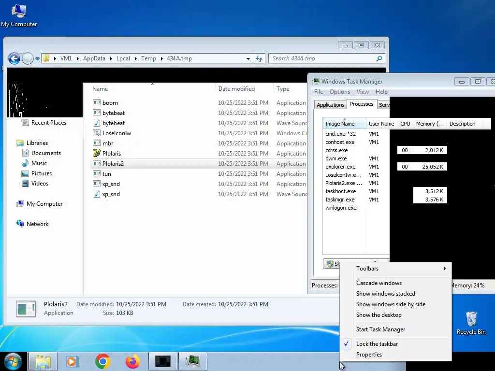
Task: Sort processes by User Name column
Action: [x=381, y=124]
